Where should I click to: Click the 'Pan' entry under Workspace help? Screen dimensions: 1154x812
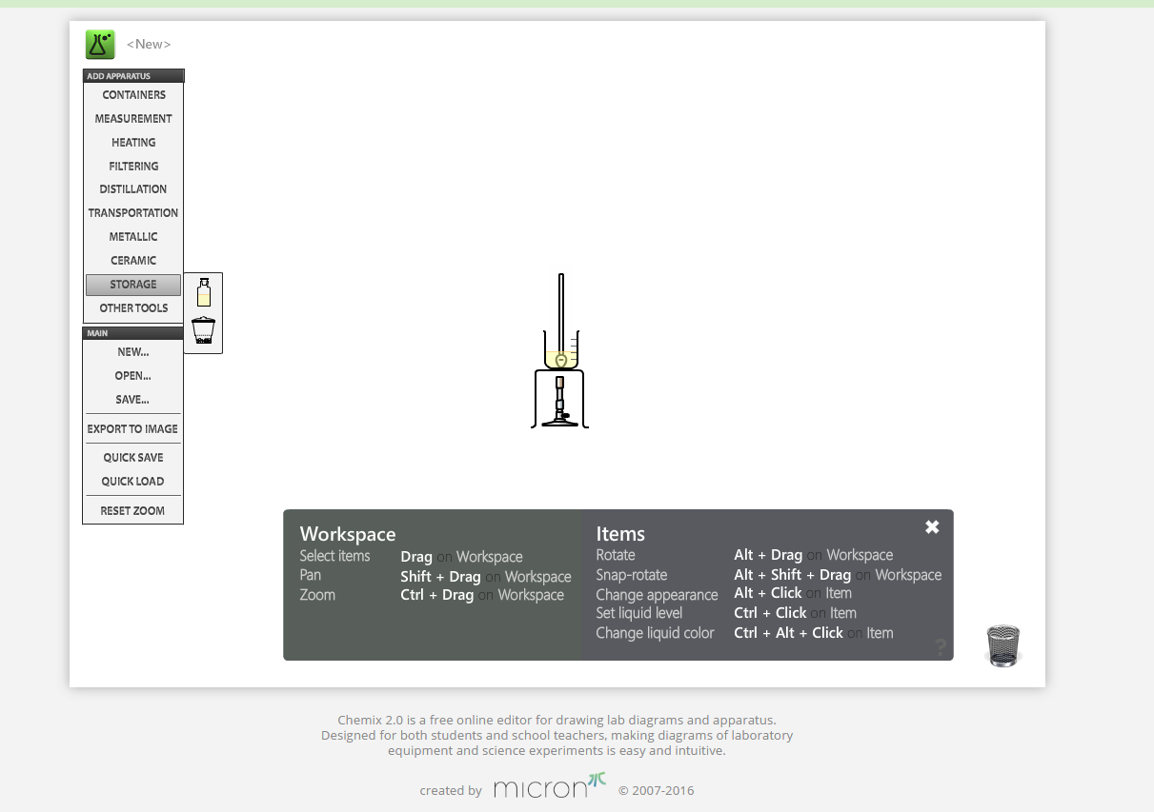point(310,575)
